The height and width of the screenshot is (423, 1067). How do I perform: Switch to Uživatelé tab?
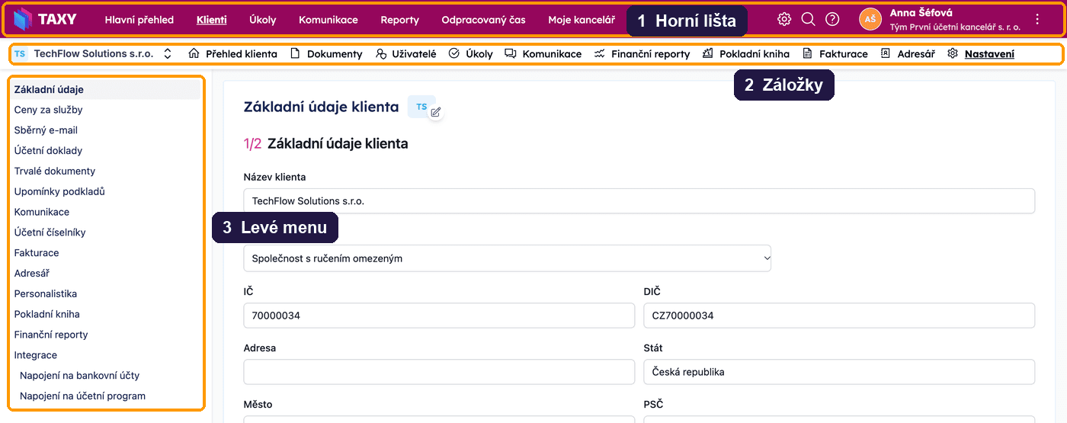[406, 54]
